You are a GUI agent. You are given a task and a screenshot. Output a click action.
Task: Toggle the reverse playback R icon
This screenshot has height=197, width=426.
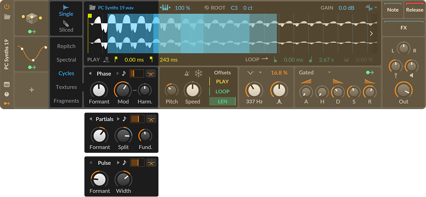106,60
